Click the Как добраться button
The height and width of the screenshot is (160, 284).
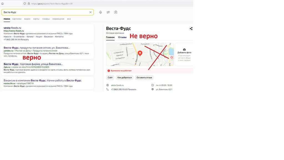tap(125, 77)
